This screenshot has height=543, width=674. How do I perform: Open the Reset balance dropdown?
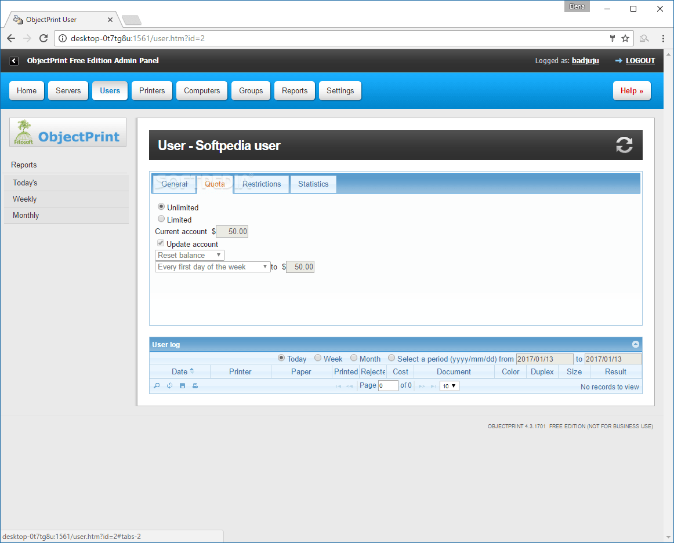coord(190,255)
